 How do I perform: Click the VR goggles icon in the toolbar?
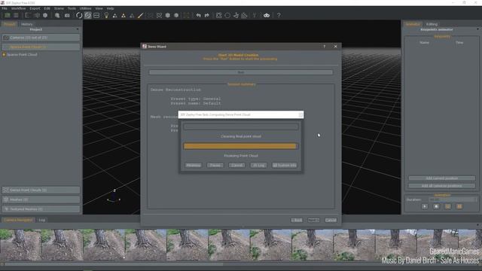click(267, 15)
